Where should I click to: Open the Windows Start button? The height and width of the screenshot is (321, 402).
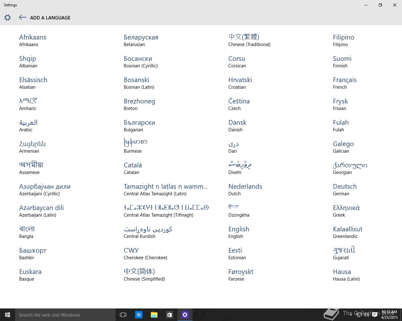tap(8, 315)
